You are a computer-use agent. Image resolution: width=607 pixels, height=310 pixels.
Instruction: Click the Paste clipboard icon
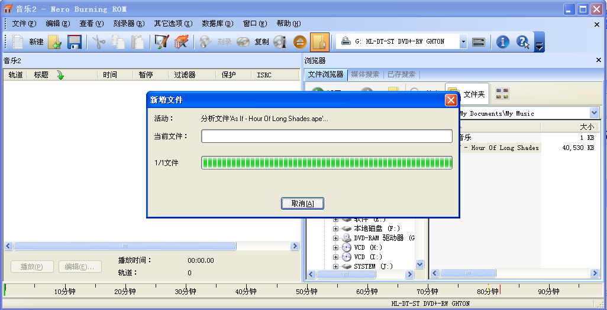point(137,42)
